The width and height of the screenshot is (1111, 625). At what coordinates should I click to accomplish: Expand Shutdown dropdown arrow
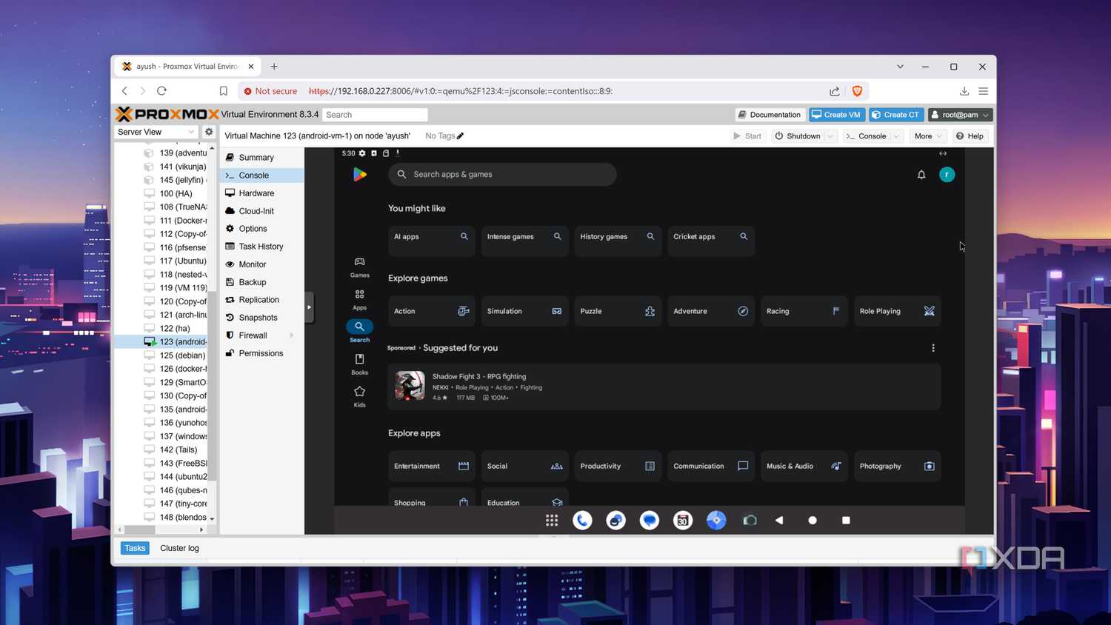pos(830,136)
